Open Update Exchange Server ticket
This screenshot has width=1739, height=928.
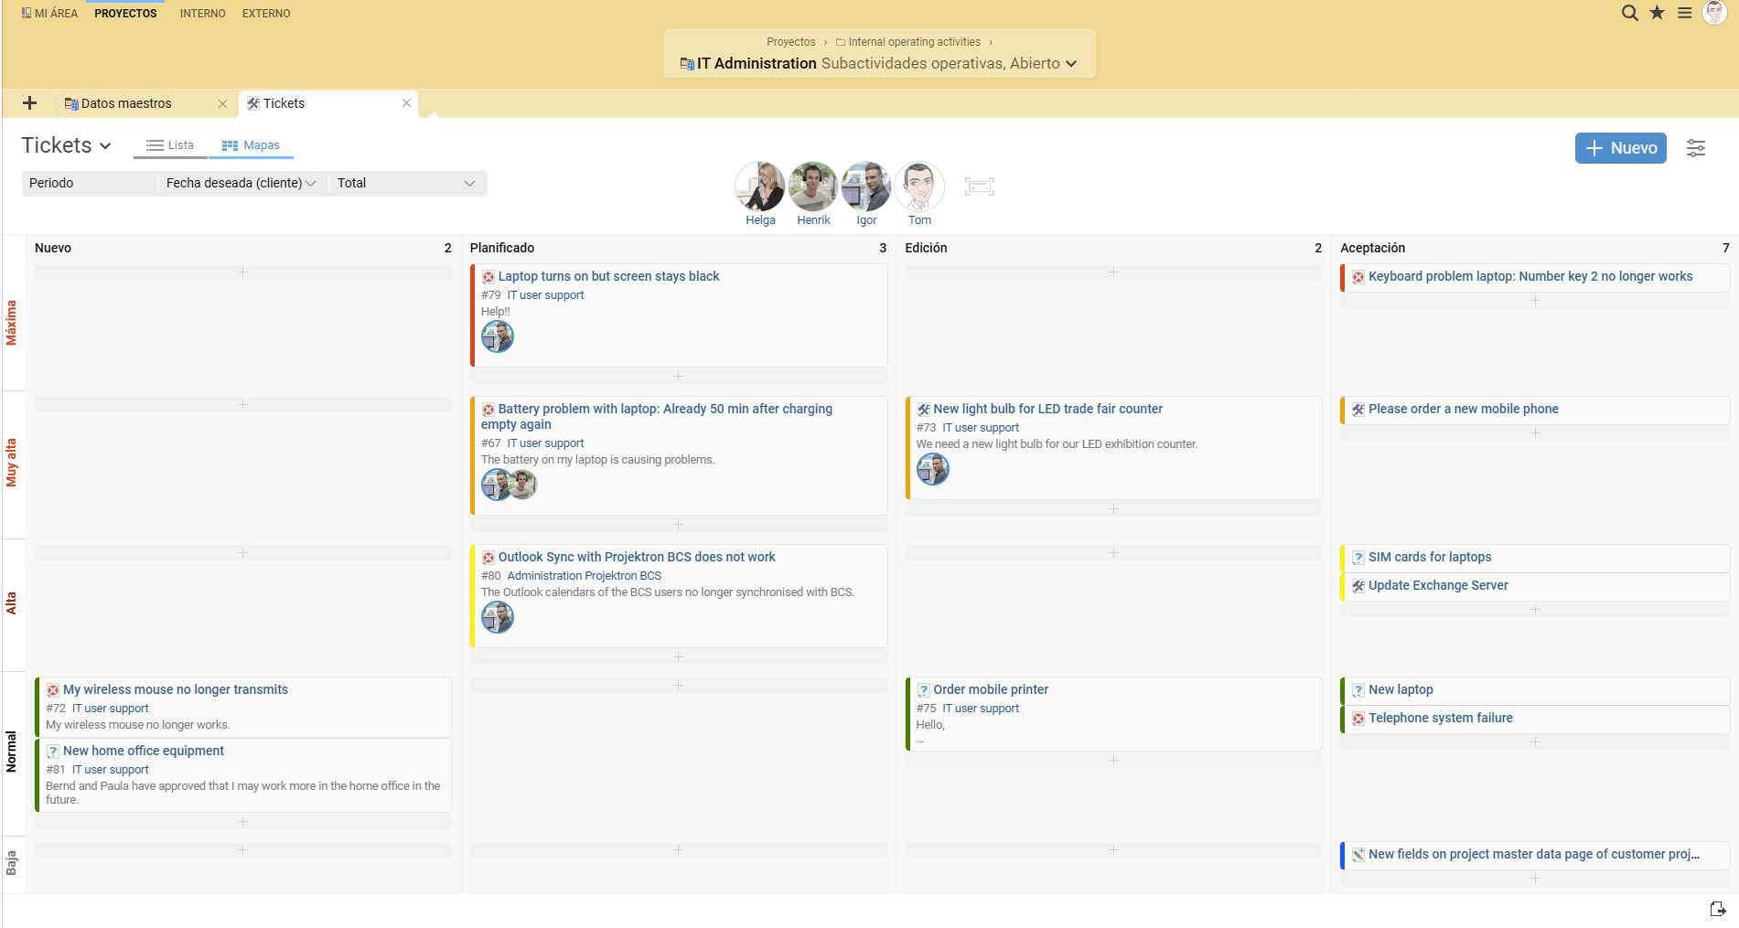pyautogui.click(x=1437, y=585)
